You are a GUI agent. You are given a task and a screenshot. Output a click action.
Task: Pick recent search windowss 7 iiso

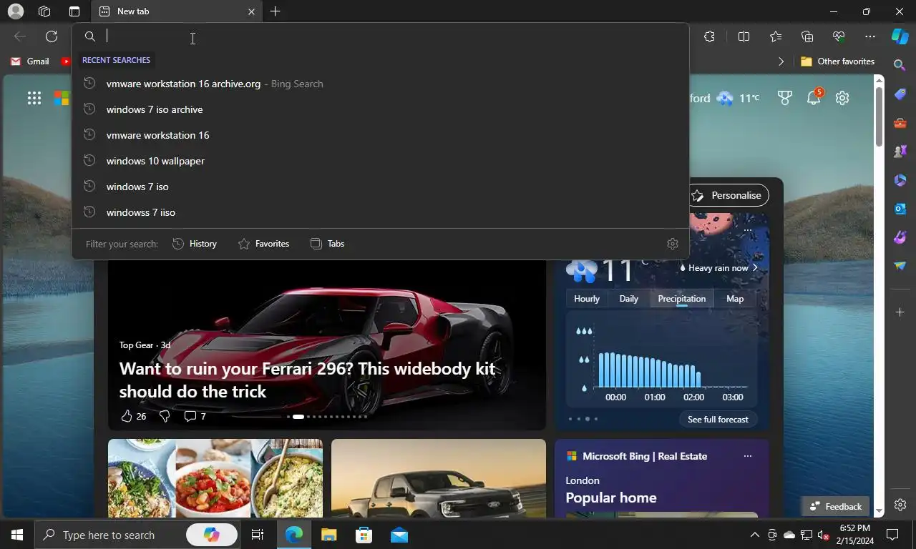[380, 212]
